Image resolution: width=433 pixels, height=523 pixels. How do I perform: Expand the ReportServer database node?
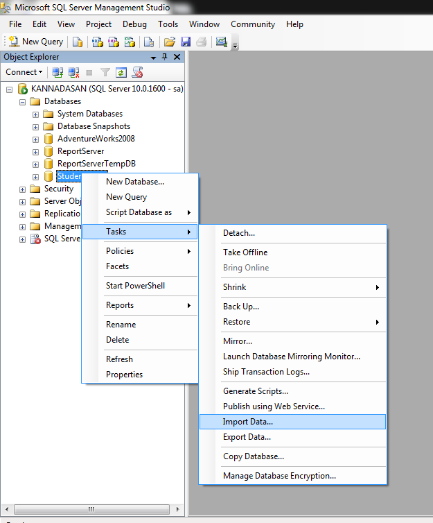[35, 152]
